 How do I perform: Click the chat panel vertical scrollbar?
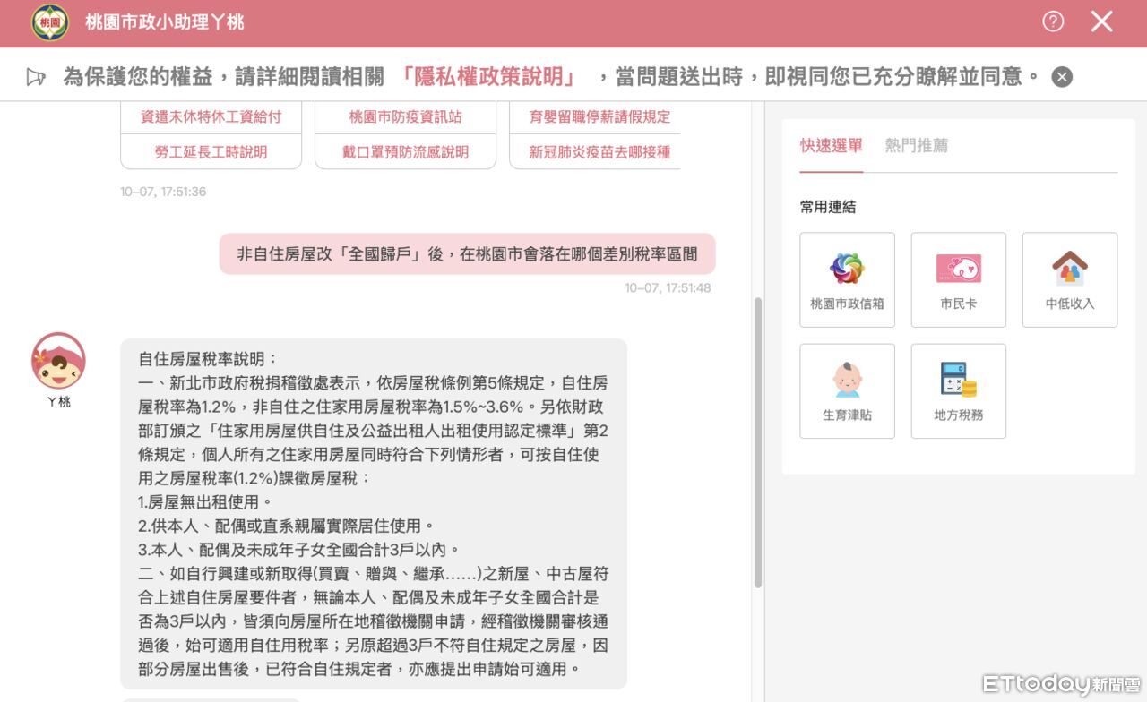(x=758, y=443)
